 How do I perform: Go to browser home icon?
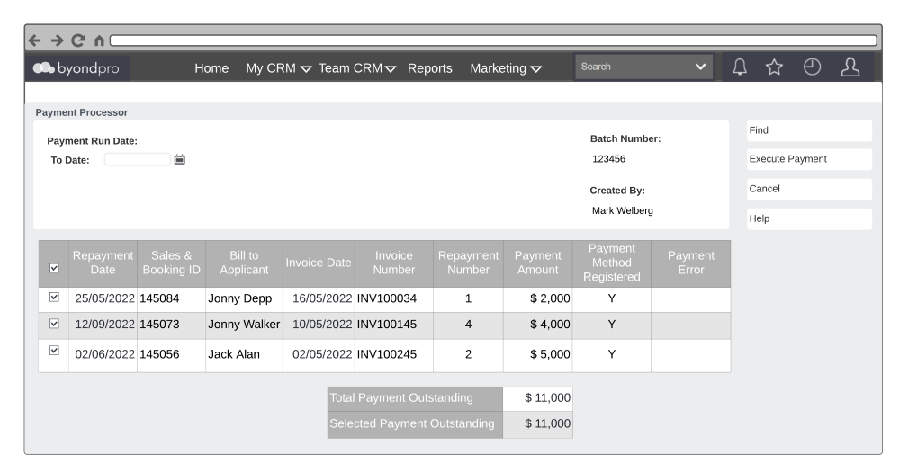pyautogui.click(x=95, y=40)
